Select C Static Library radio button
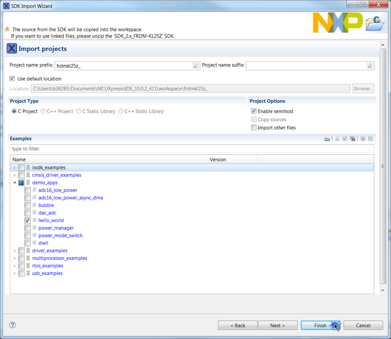 [79, 111]
